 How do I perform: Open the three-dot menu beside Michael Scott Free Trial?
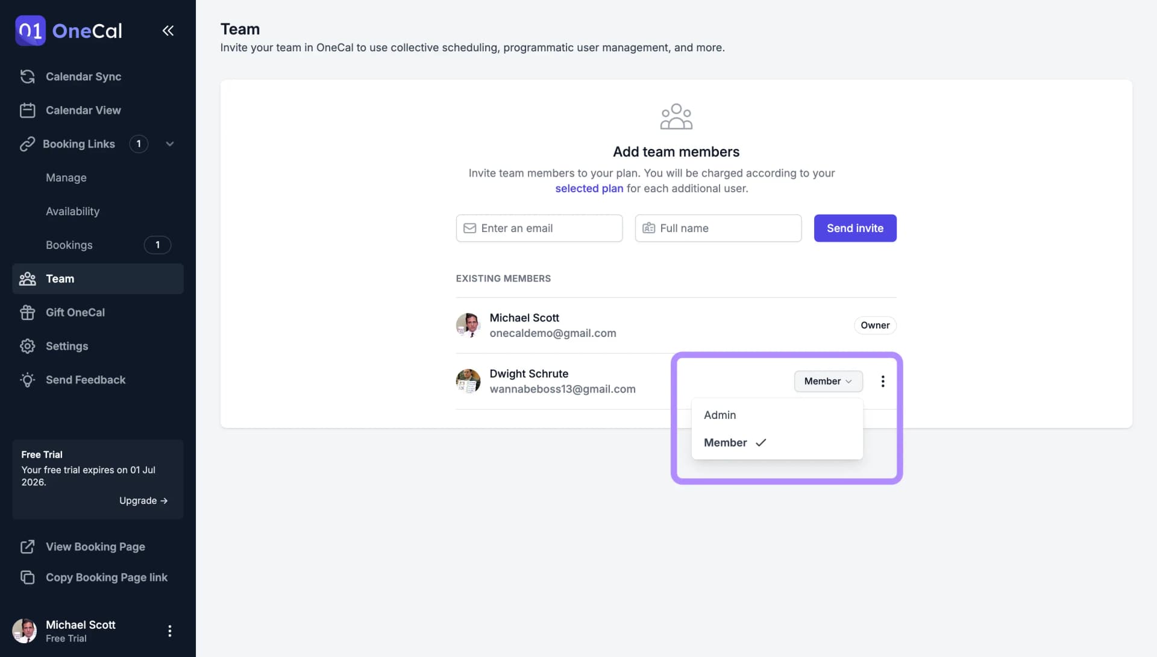tap(170, 630)
